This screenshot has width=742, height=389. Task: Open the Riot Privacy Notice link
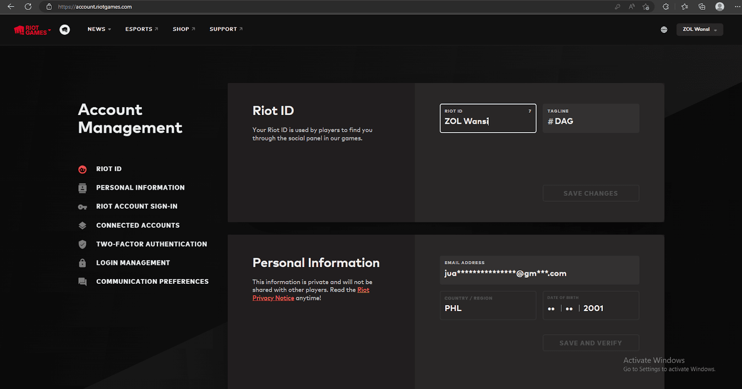point(273,298)
